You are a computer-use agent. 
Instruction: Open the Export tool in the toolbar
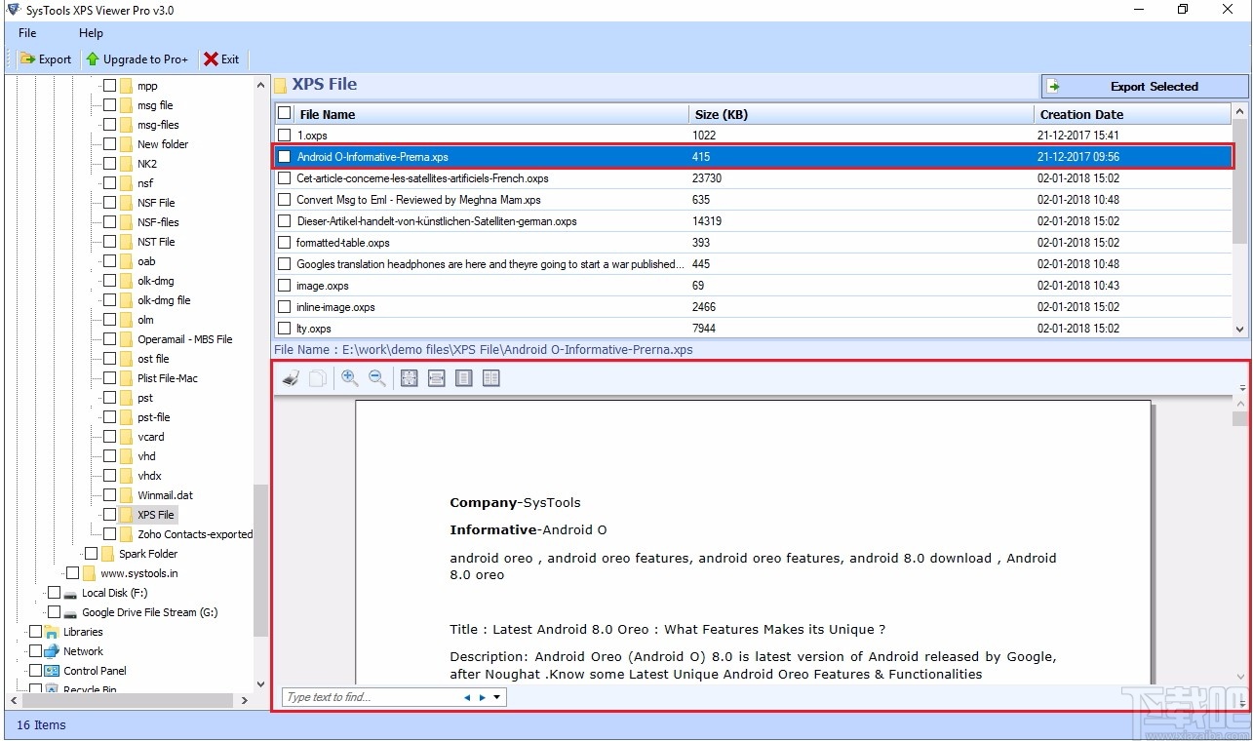45,58
